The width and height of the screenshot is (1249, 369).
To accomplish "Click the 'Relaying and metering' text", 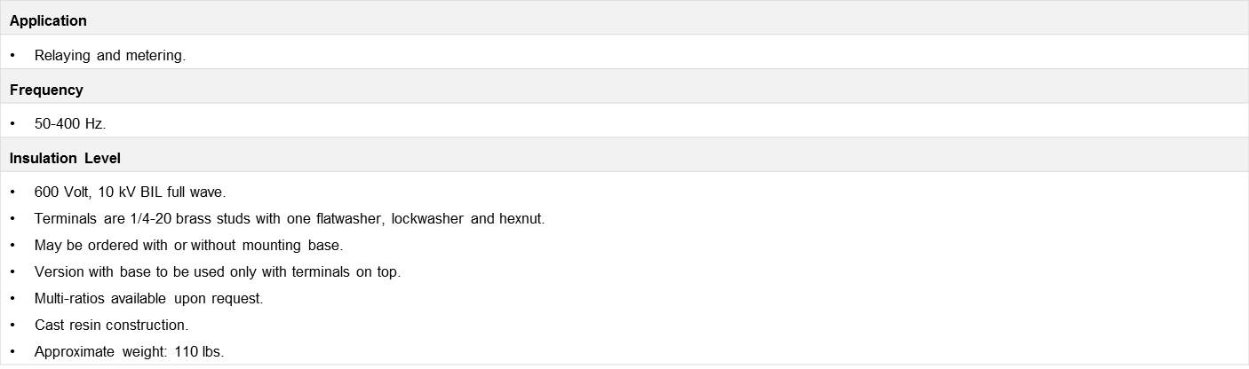I will pos(110,55).
